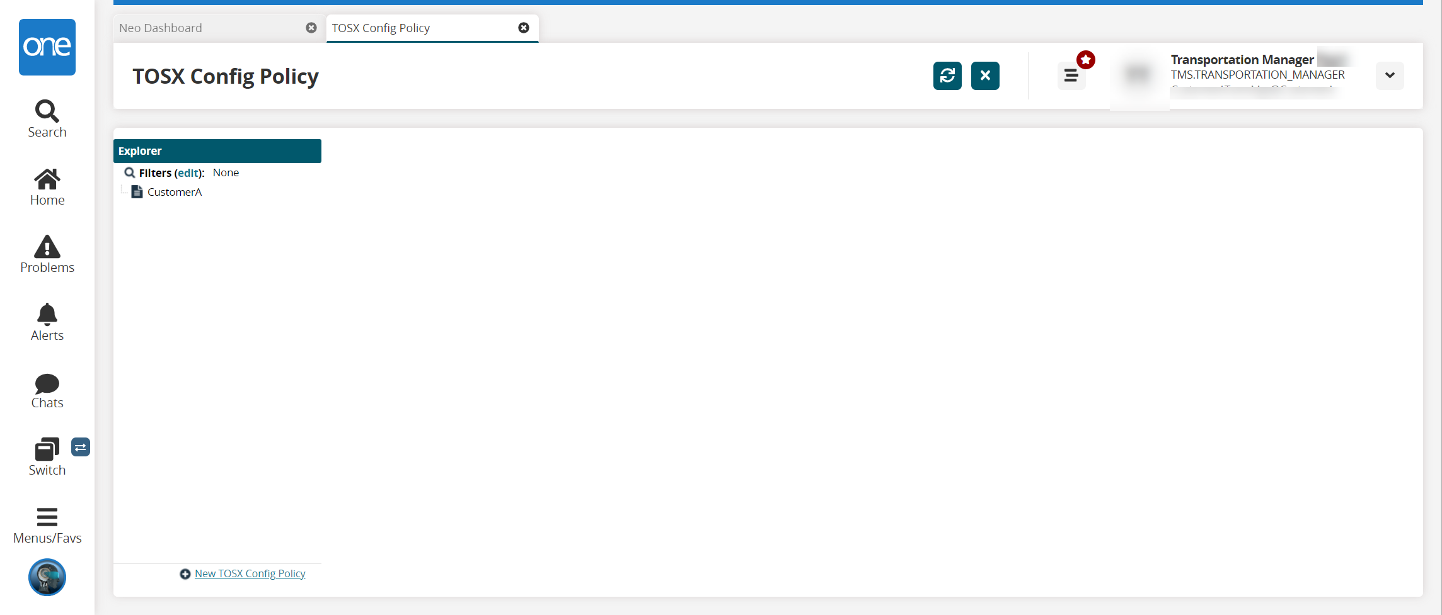The width and height of the screenshot is (1442, 615).
Task: Close the TOSX Config Policy tab
Action: coord(524,28)
